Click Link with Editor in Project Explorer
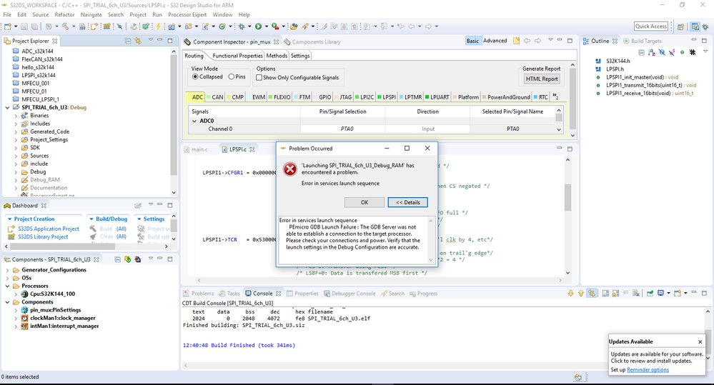This screenshot has width=714, height=385. [x=138, y=41]
